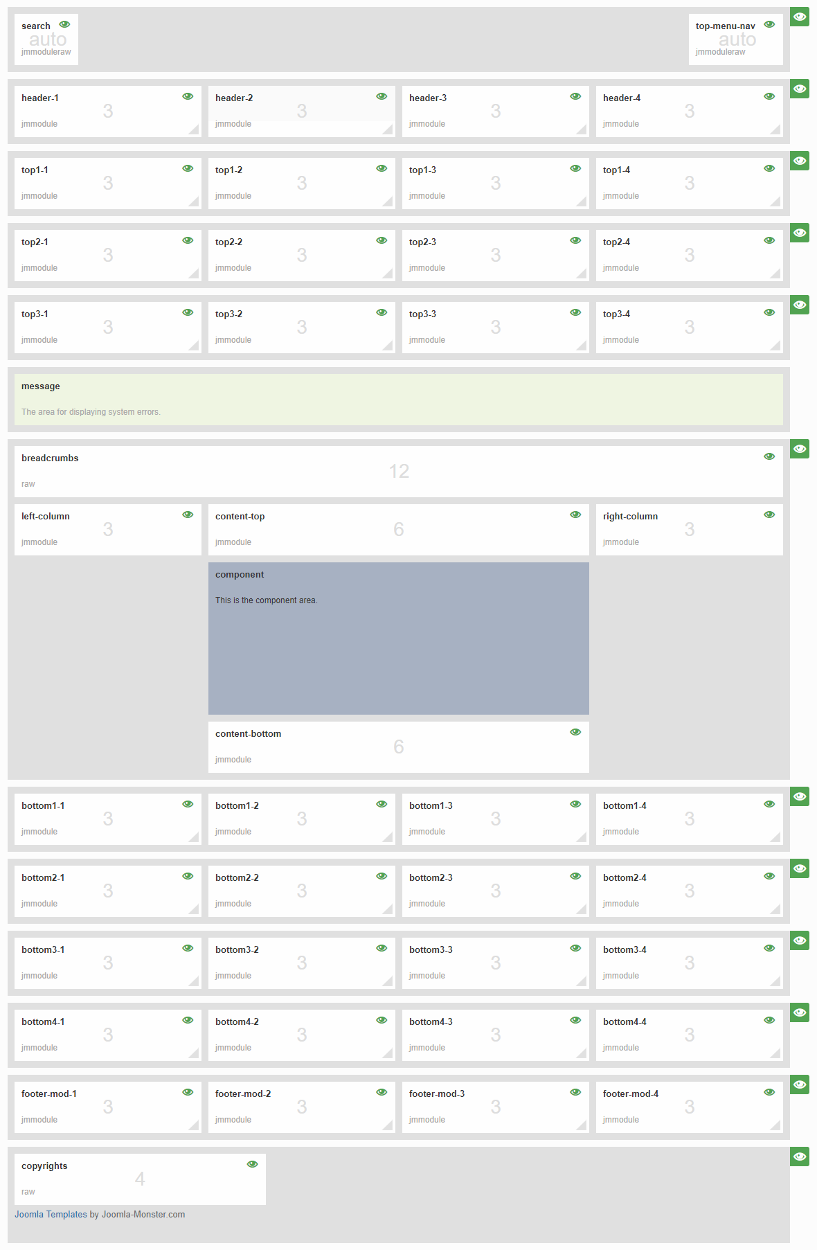Toggle visibility of the search module

point(64,24)
